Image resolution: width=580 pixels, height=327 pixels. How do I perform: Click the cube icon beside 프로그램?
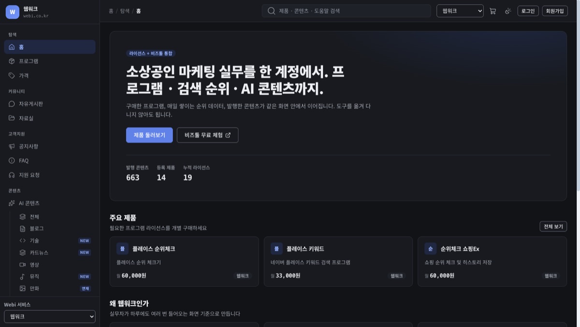click(12, 61)
